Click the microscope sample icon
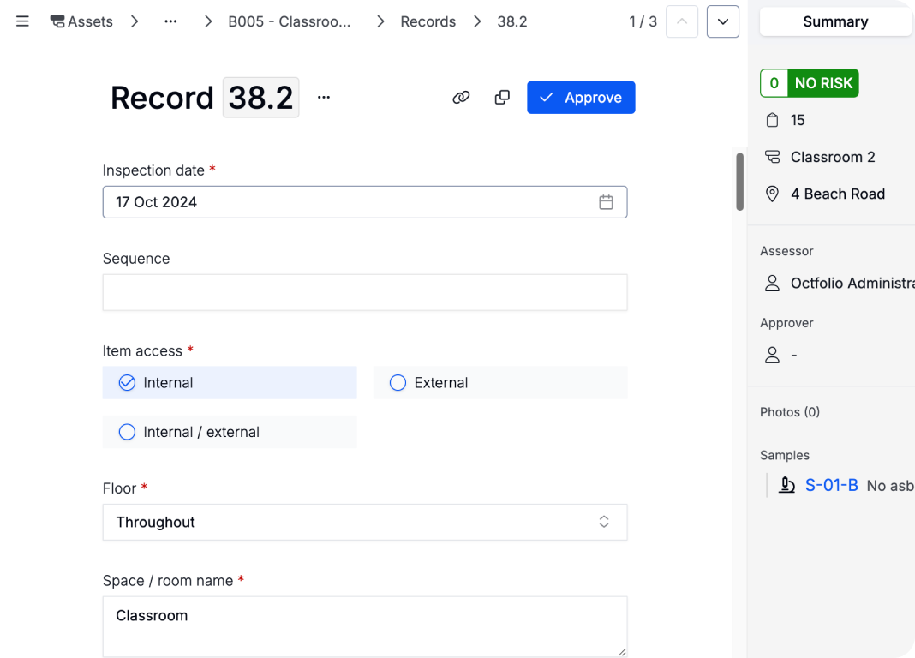This screenshot has width=915, height=658. [786, 485]
